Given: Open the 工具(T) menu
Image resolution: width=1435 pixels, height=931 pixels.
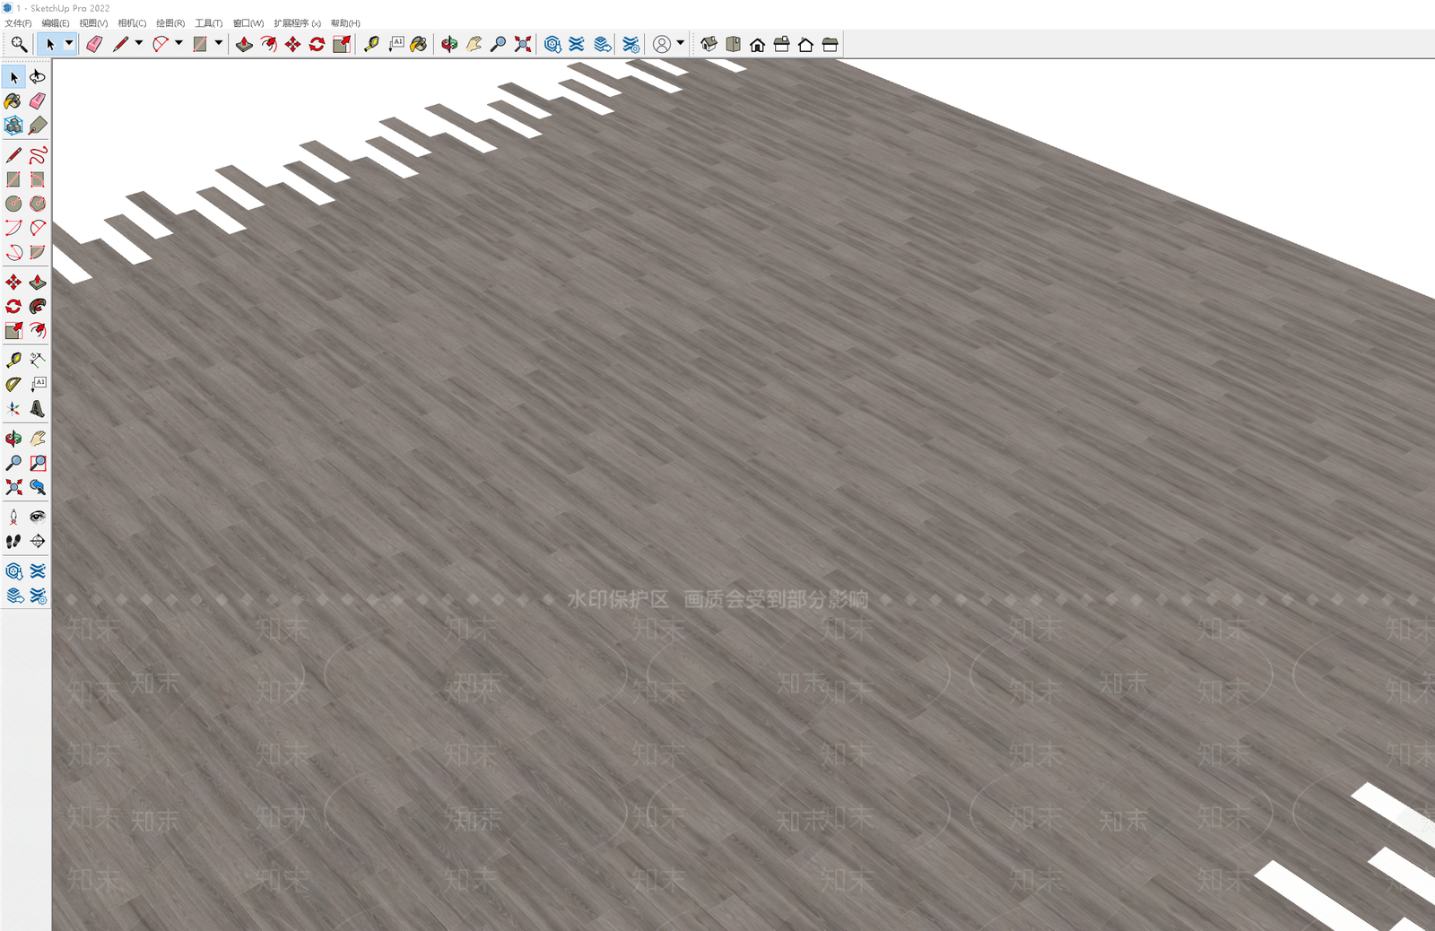Looking at the screenshot, I should pos(209,23).
